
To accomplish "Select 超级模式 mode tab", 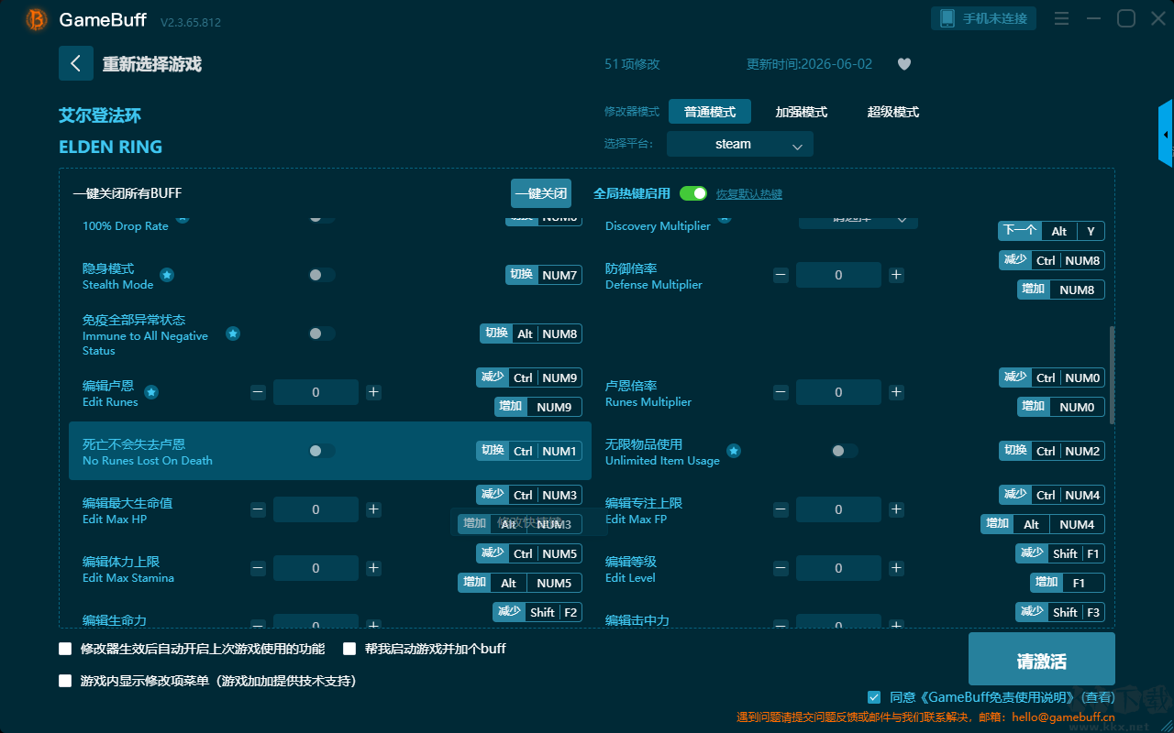I will pos(893,112).
